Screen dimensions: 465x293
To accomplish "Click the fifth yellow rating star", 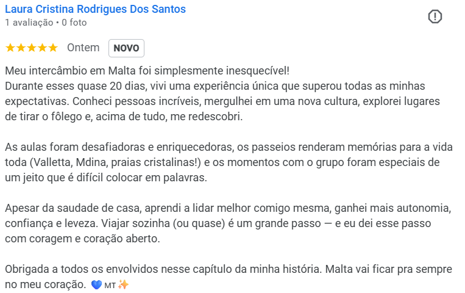I will pyautogui.click(x=52, y=48).
